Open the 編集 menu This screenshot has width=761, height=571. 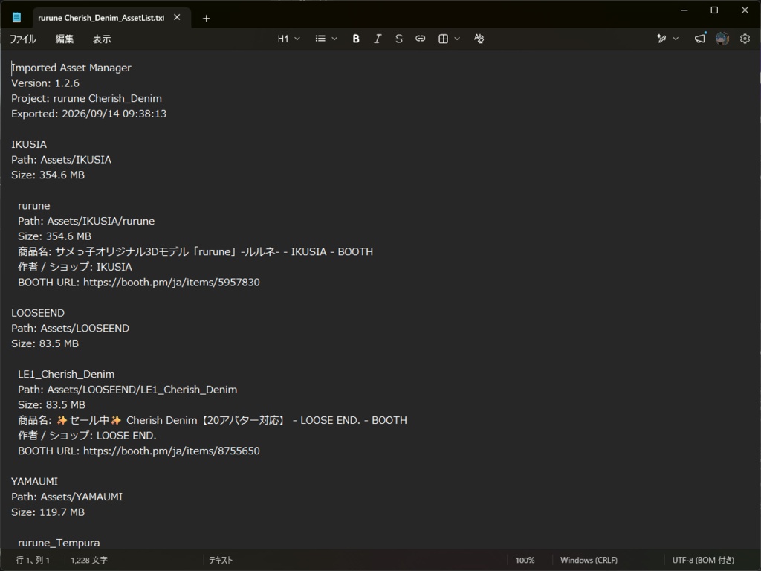coord(64,39)
